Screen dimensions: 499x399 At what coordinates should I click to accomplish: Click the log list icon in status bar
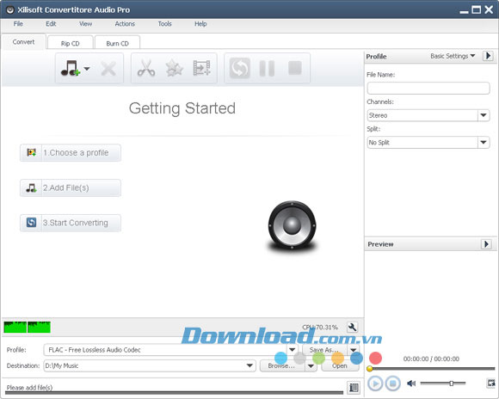pyautogui.click(x=354, y=388)
